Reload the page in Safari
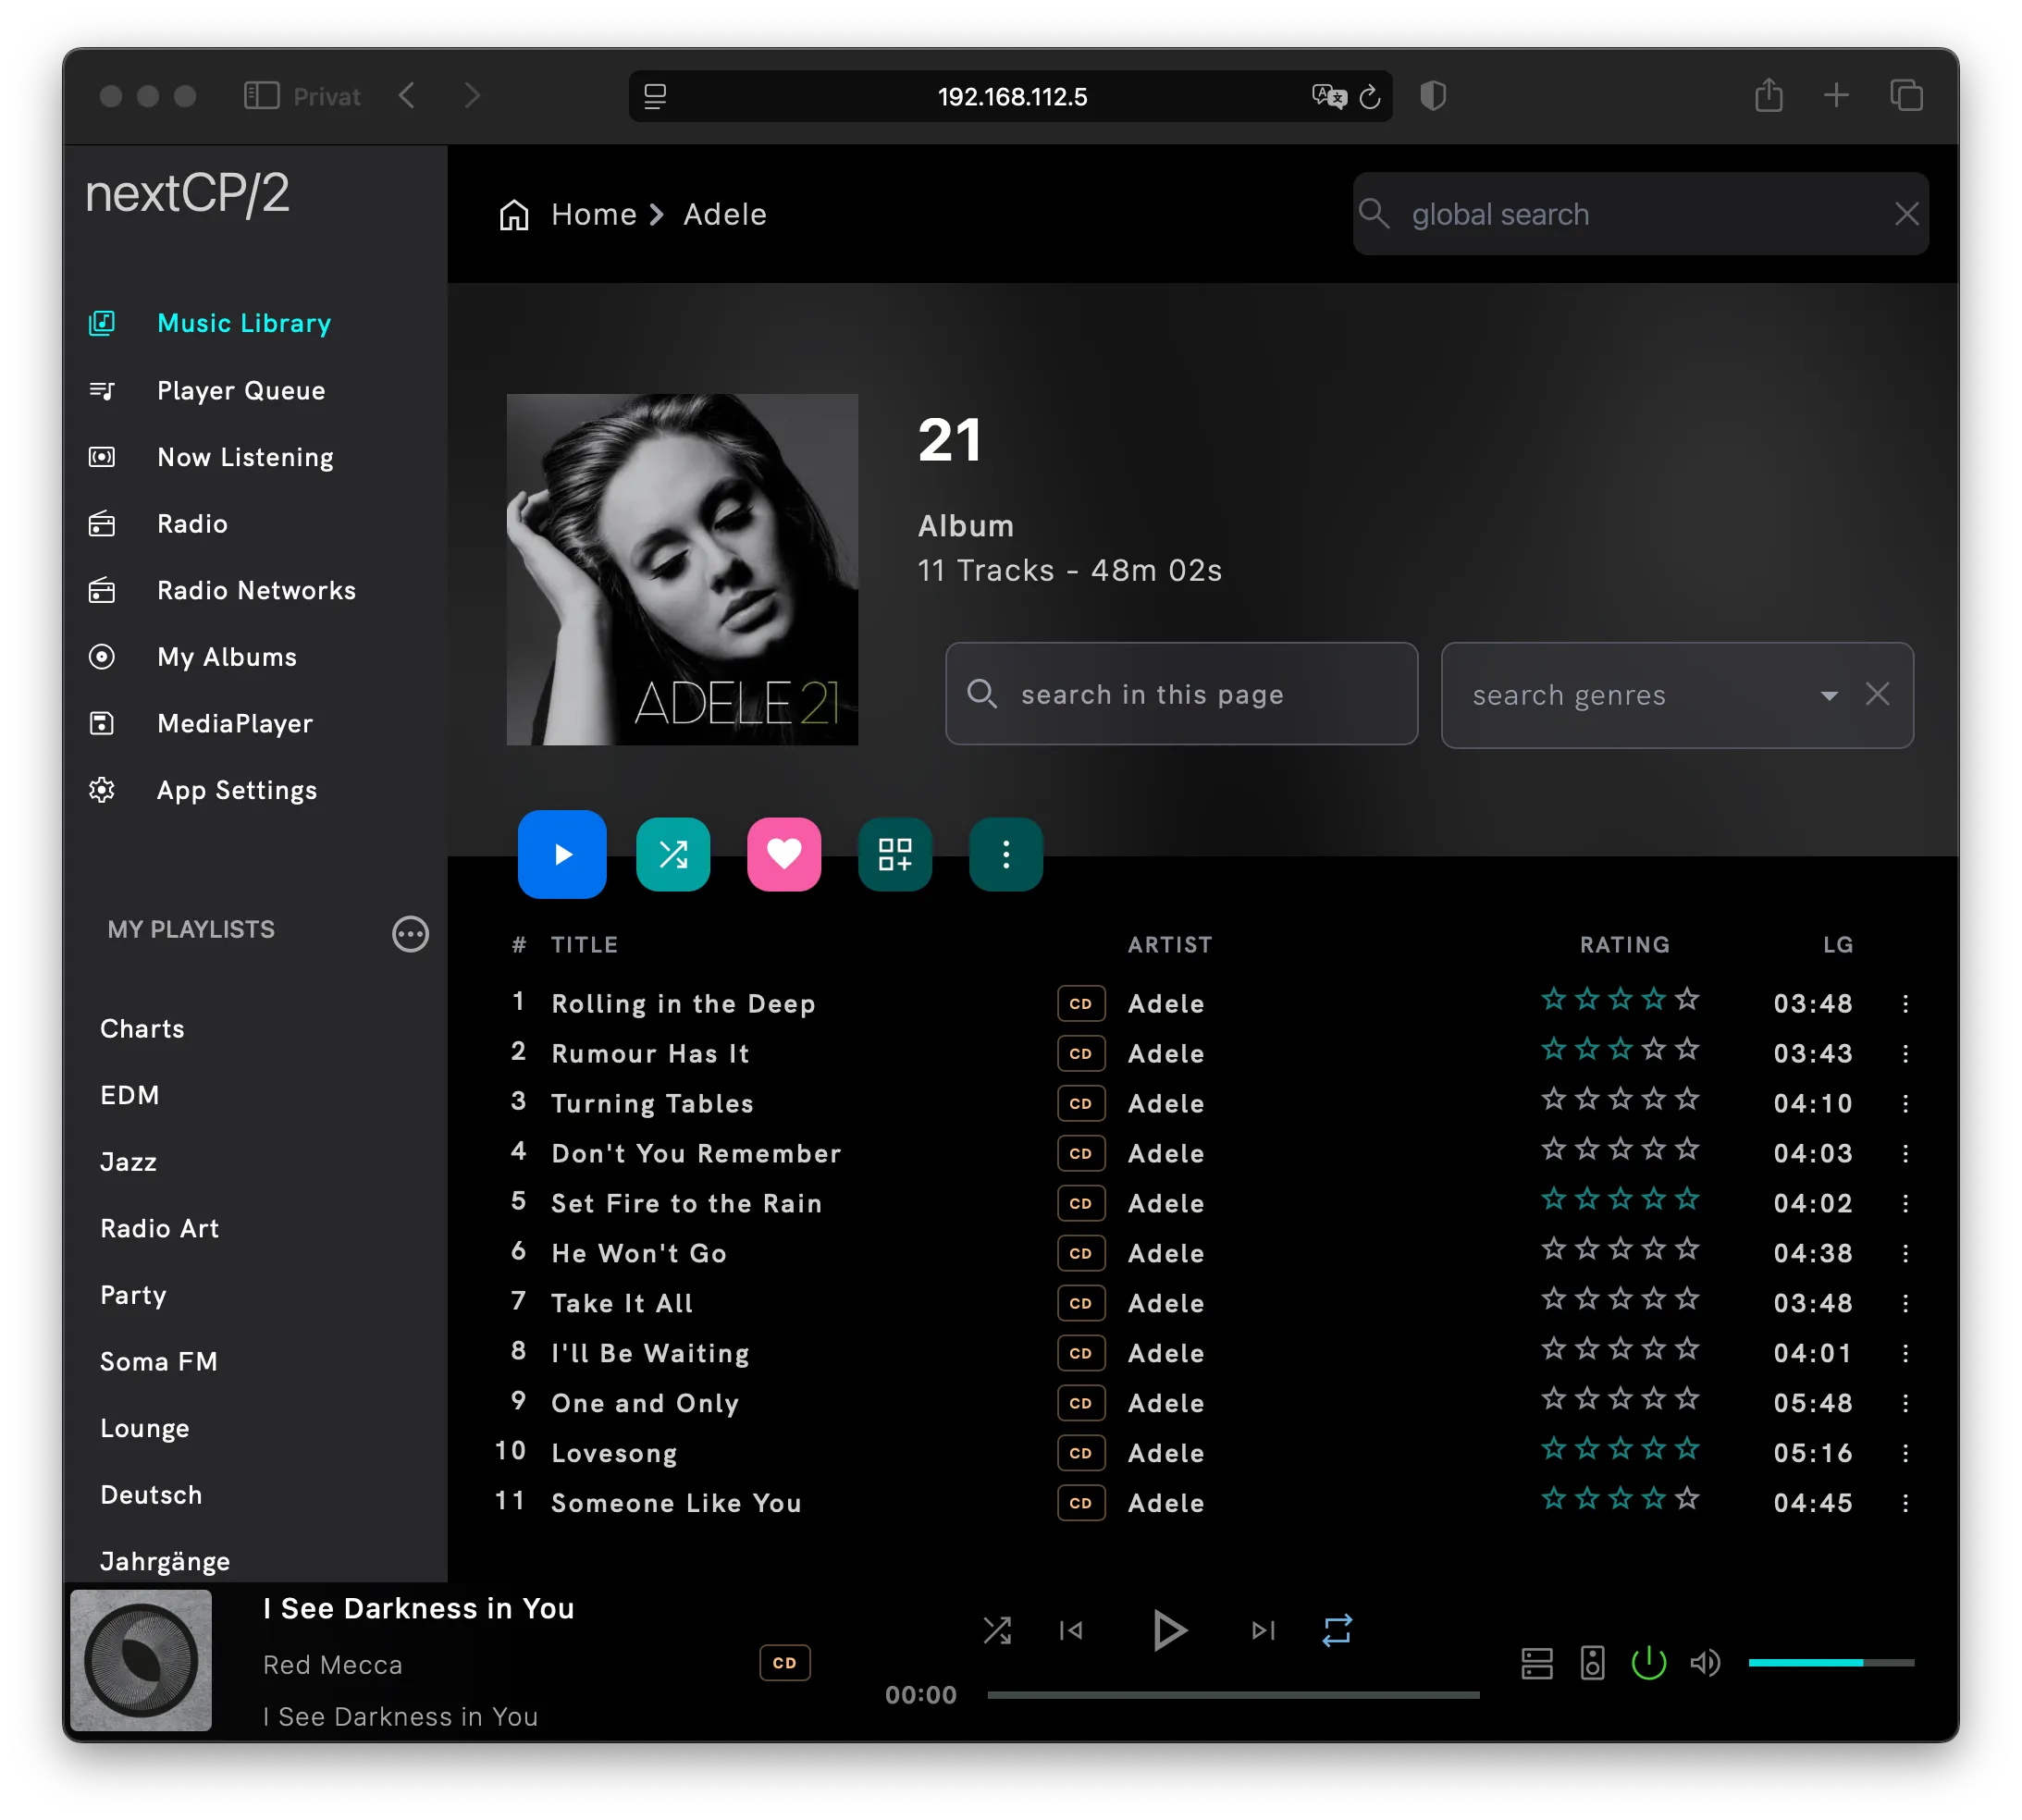The image size is (2022, 1820). pos(1370,96)
